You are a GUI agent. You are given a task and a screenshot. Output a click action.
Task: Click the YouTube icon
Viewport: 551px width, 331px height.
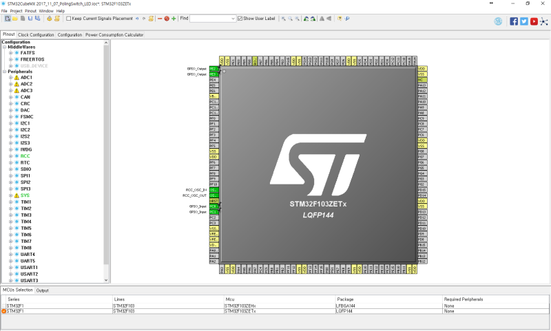click(534, 21)
